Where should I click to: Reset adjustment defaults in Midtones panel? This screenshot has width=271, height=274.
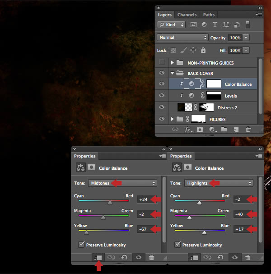[x=124, y=257]
